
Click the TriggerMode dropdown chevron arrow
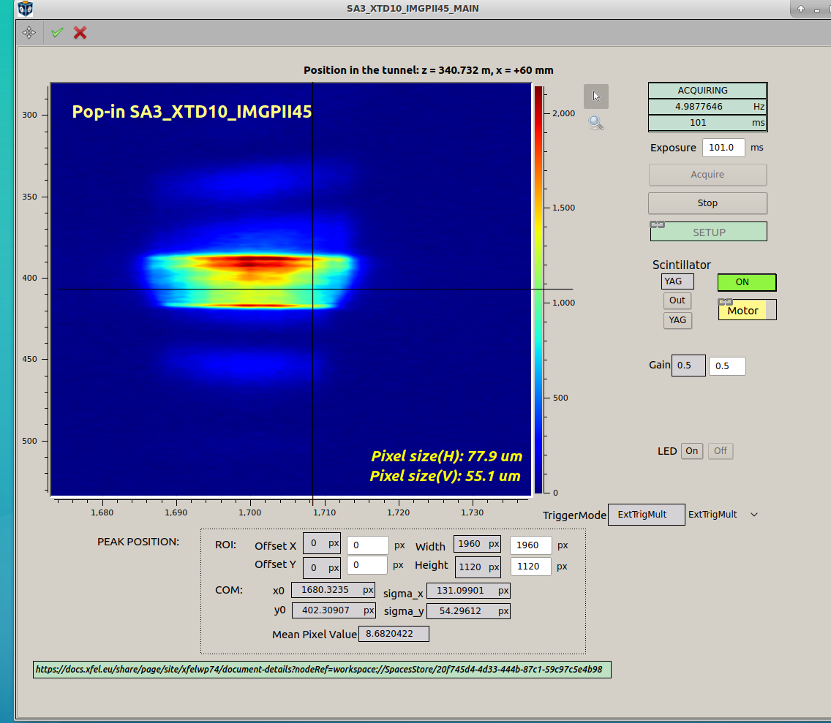(x=754, y=515)
